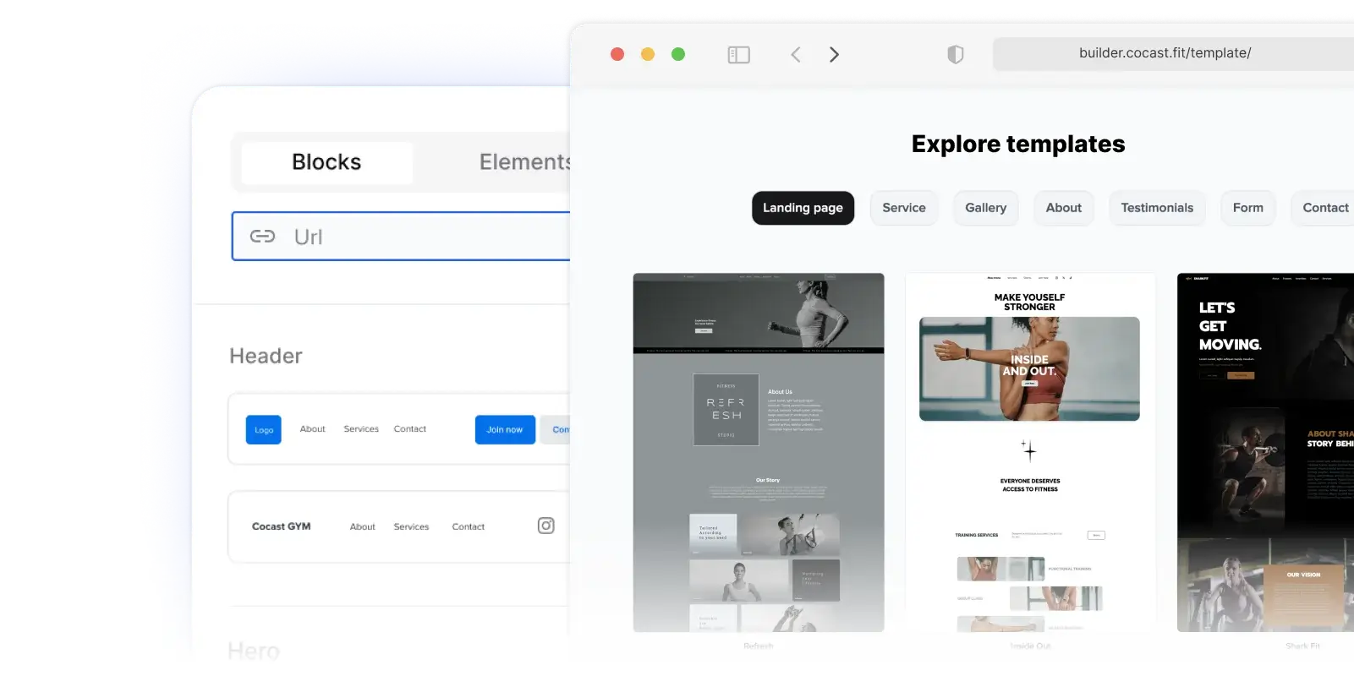The image size is (1354, 676).
Task: Open the Refresh template thumbnail
Action: (x=759, y=452)
